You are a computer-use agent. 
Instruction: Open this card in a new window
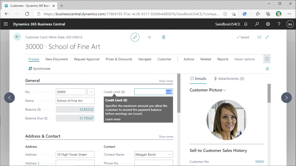coord(259,37)
